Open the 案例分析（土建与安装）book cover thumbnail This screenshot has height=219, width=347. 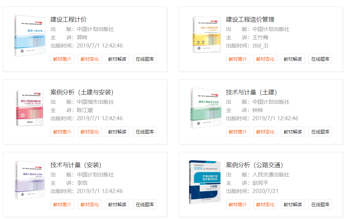(x=29, y=108)
